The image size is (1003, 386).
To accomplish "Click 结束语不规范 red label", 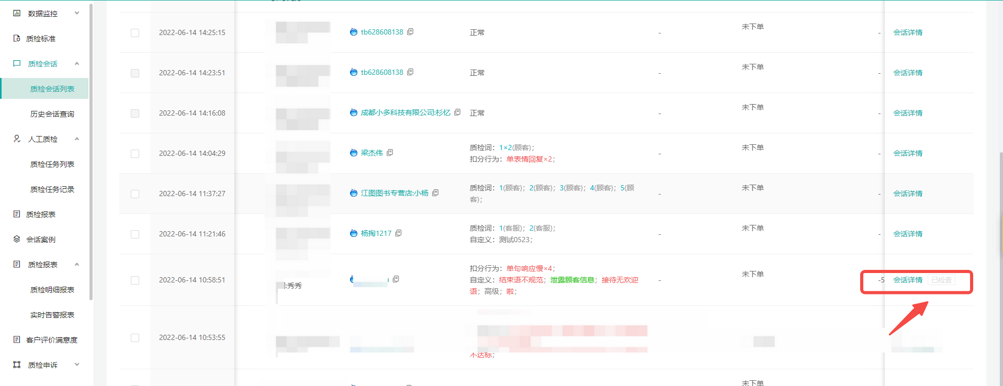I will click(521, 280).
